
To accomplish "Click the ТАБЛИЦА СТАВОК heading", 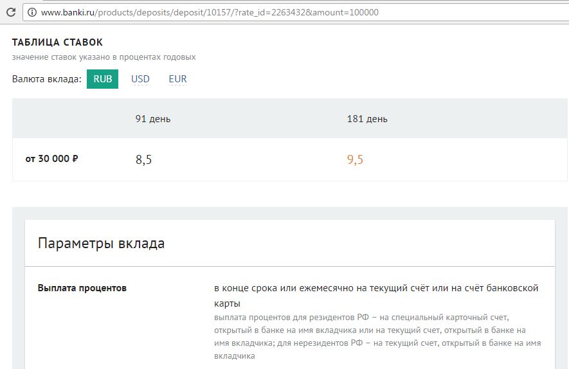I will pos(57,42).
